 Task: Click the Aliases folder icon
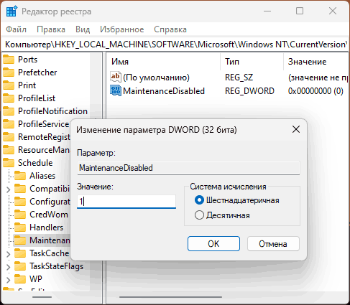(x=20, y=176)
